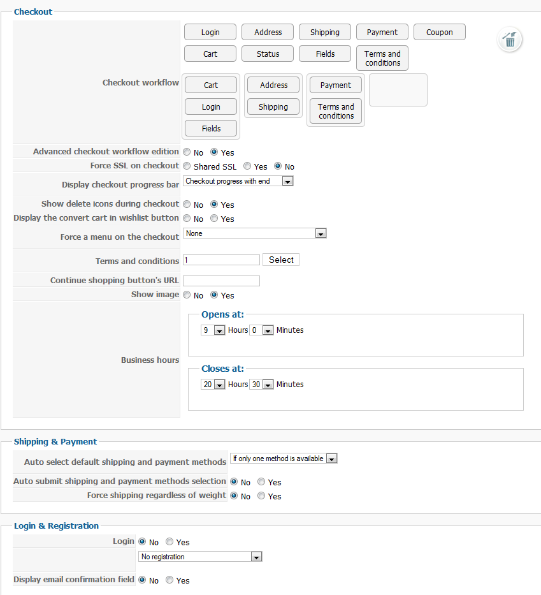The width and height of the screenshot is (541, 595).
Task: Enable the convert cart in wishlist button
Action: pos(214,219)
